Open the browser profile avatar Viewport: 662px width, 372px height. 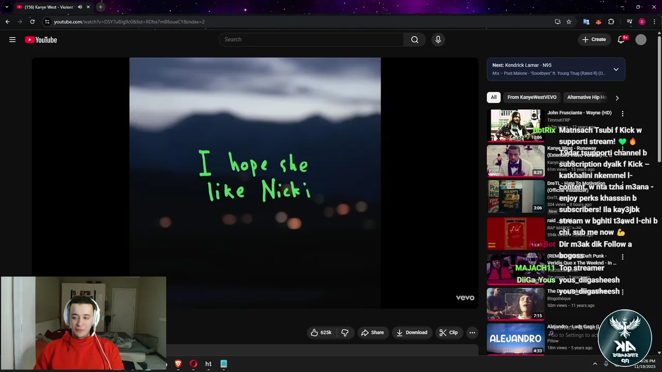[642, 22]
